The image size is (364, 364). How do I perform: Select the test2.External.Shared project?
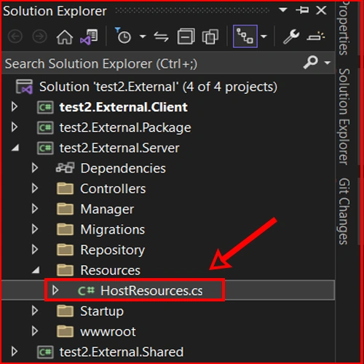point(122,352)
